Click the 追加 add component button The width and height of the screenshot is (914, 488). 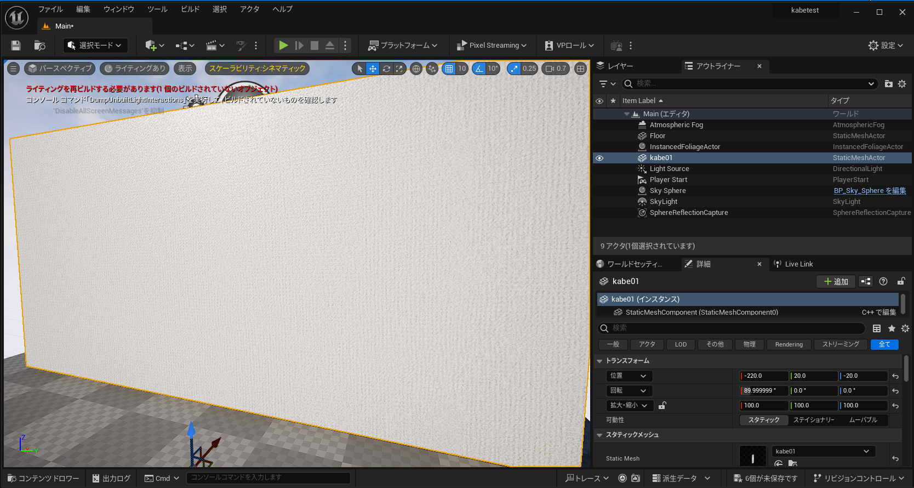point(836,281)
